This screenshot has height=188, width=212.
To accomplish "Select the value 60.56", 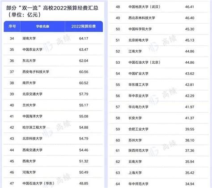I will (x=84, y=72).
